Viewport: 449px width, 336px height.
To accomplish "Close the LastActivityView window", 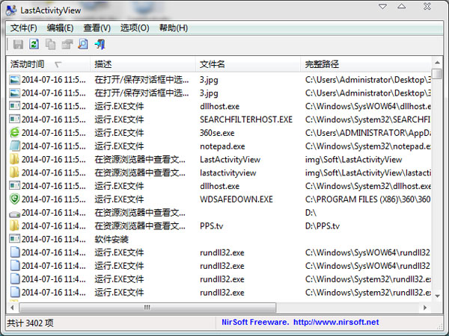I will [x=427, y=6].
